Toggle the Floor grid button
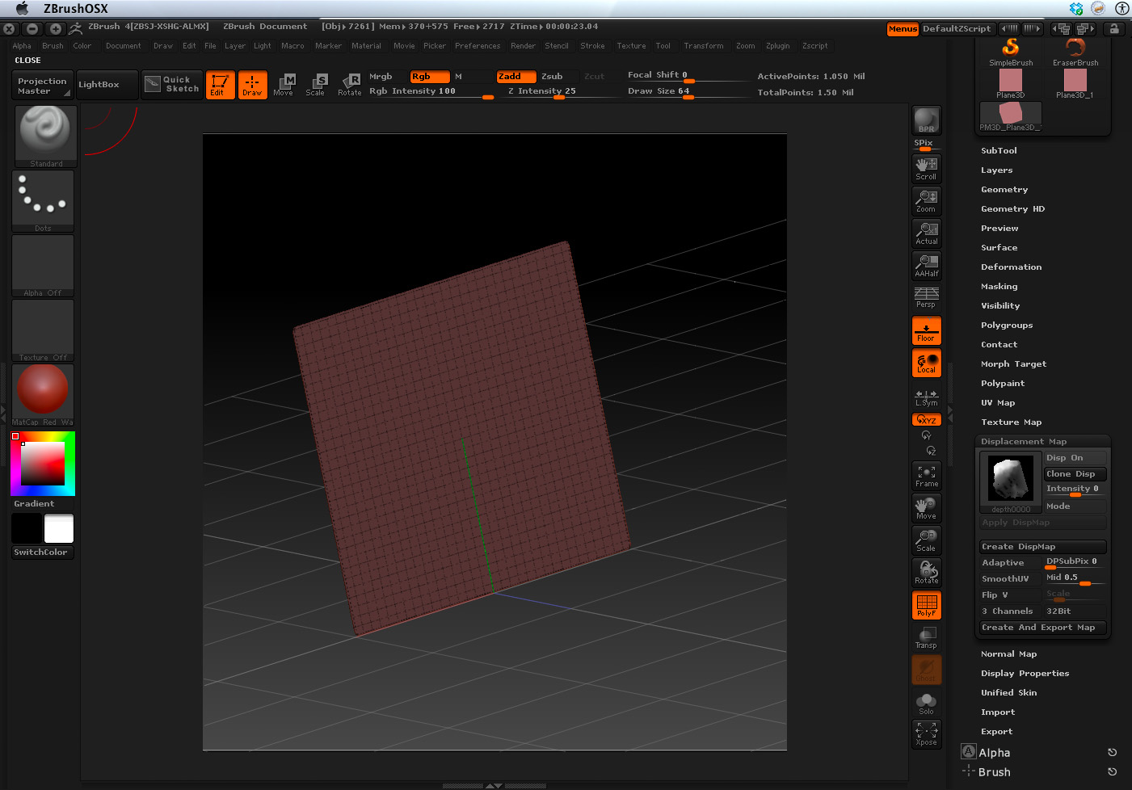The height and width of the screenshot is (790, 1132). coord(926,331)
